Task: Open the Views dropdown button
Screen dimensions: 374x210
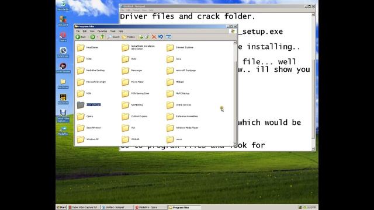Action: tap(169, 37)
